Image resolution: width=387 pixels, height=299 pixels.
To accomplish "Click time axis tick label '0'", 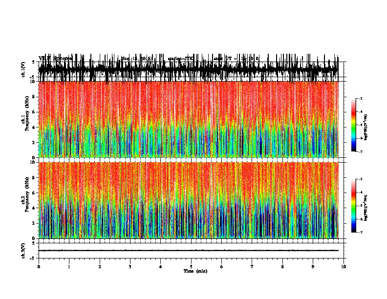I will coord(39,267).
